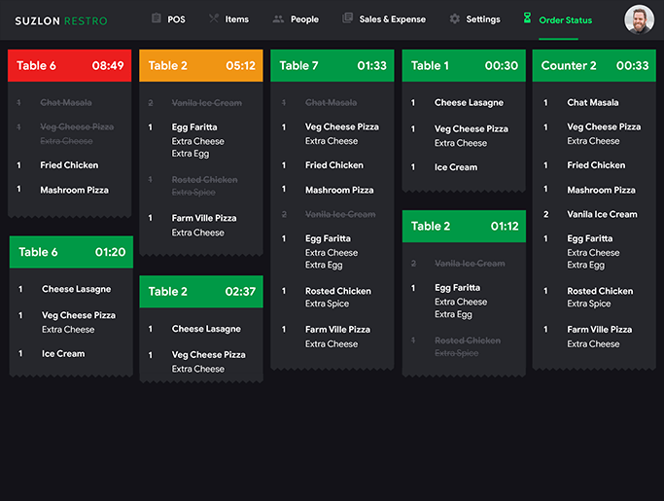Click Chat Masala in Counter 2
This screenshot has height=501, width=664.
point(594,102)
